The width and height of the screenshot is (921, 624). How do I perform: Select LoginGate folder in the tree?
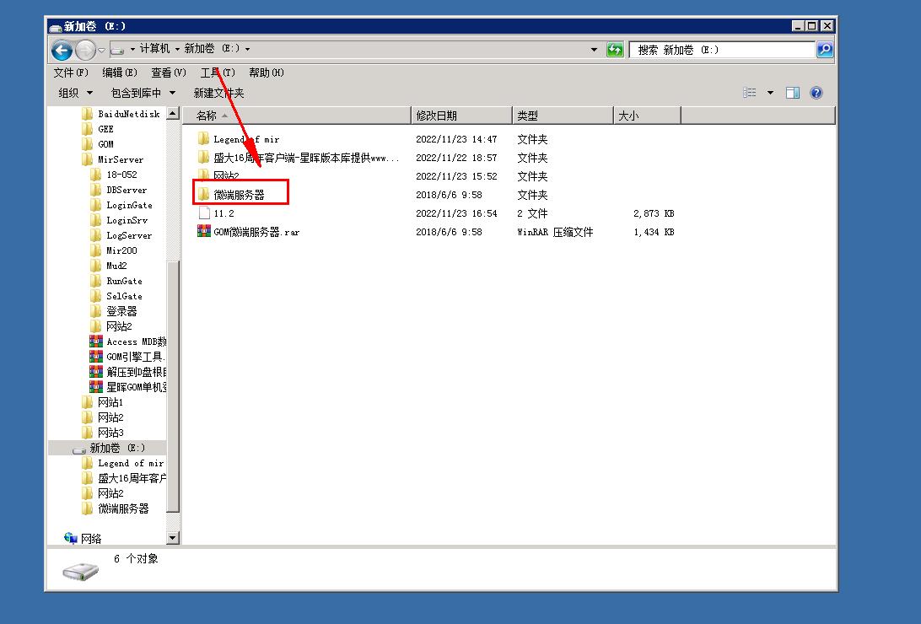coord(121,205)
